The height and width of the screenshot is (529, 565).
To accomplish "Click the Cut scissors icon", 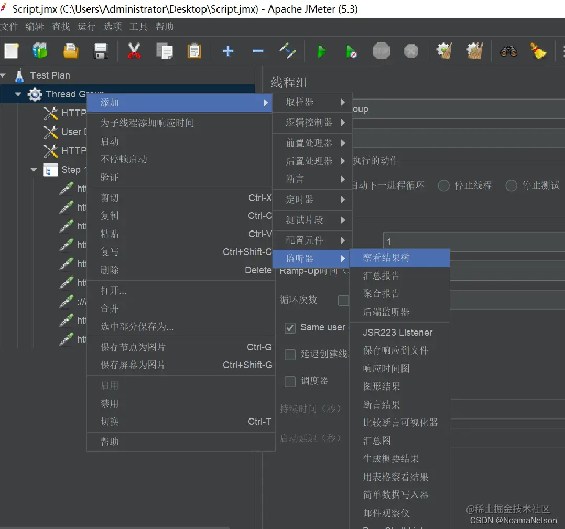I will click(x=134, y=51).
